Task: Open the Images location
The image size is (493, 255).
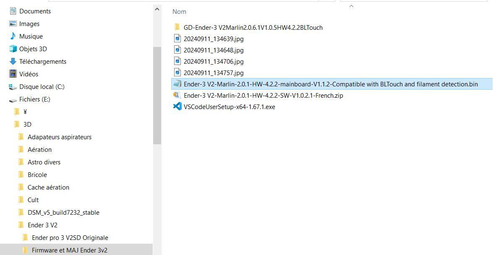Action: tap(29, 23)
